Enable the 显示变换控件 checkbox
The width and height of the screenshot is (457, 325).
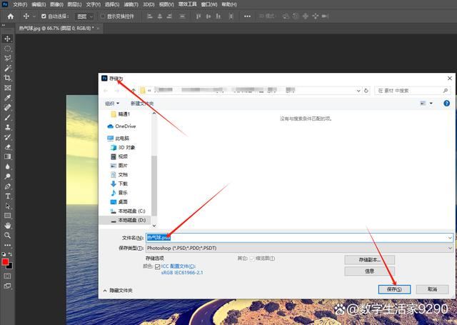tap(103, 16)
